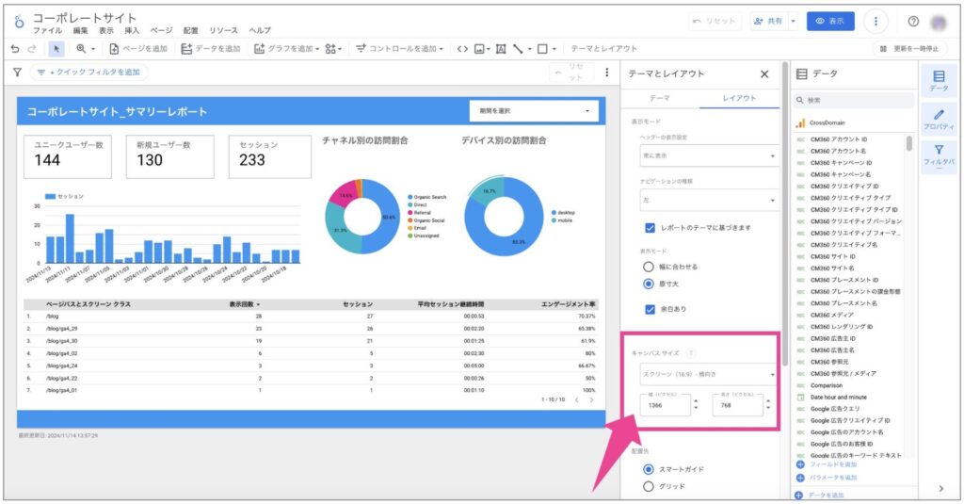Redo the last action
The height and width of the screenshot is (504, 964).
(x=32, y=49)
